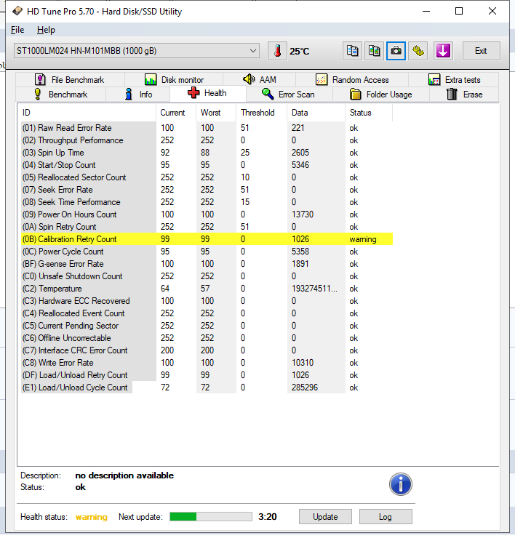Open the options gears icon

[x=418, y=51]
